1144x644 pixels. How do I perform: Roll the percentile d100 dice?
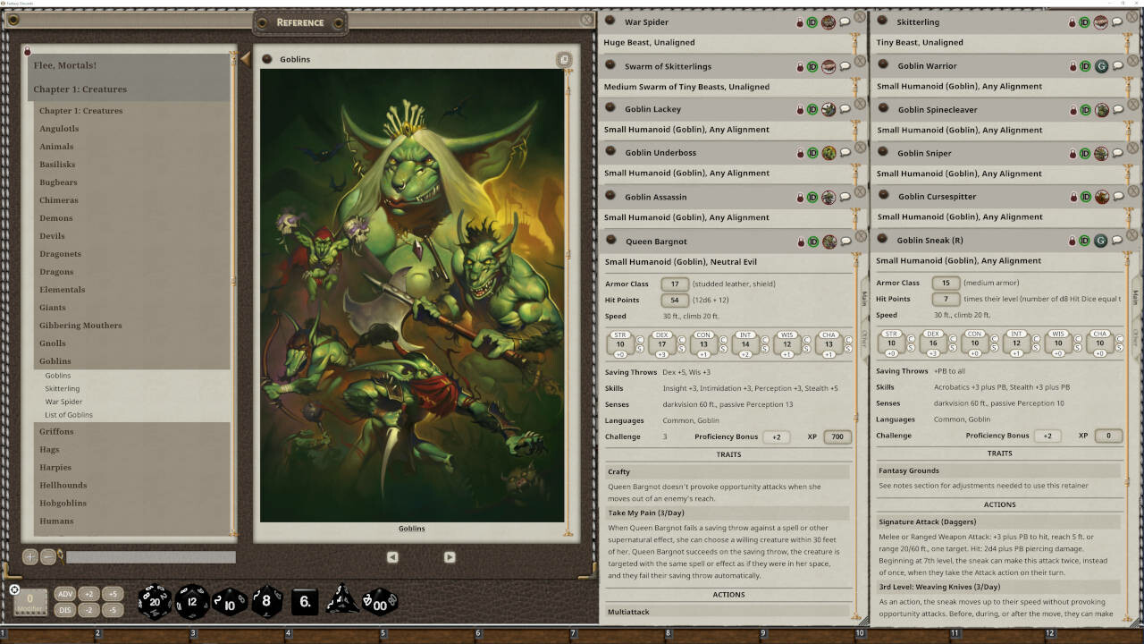(381, 602)
